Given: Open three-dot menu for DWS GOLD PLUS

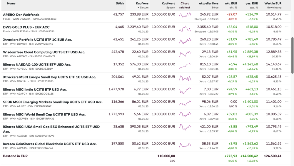Looking at the screenshot, I should pos(287,27).
